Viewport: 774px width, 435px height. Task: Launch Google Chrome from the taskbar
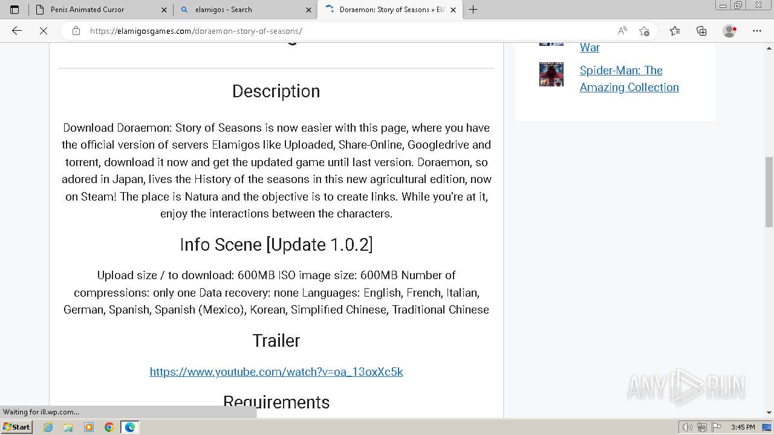tap(109, 427)
